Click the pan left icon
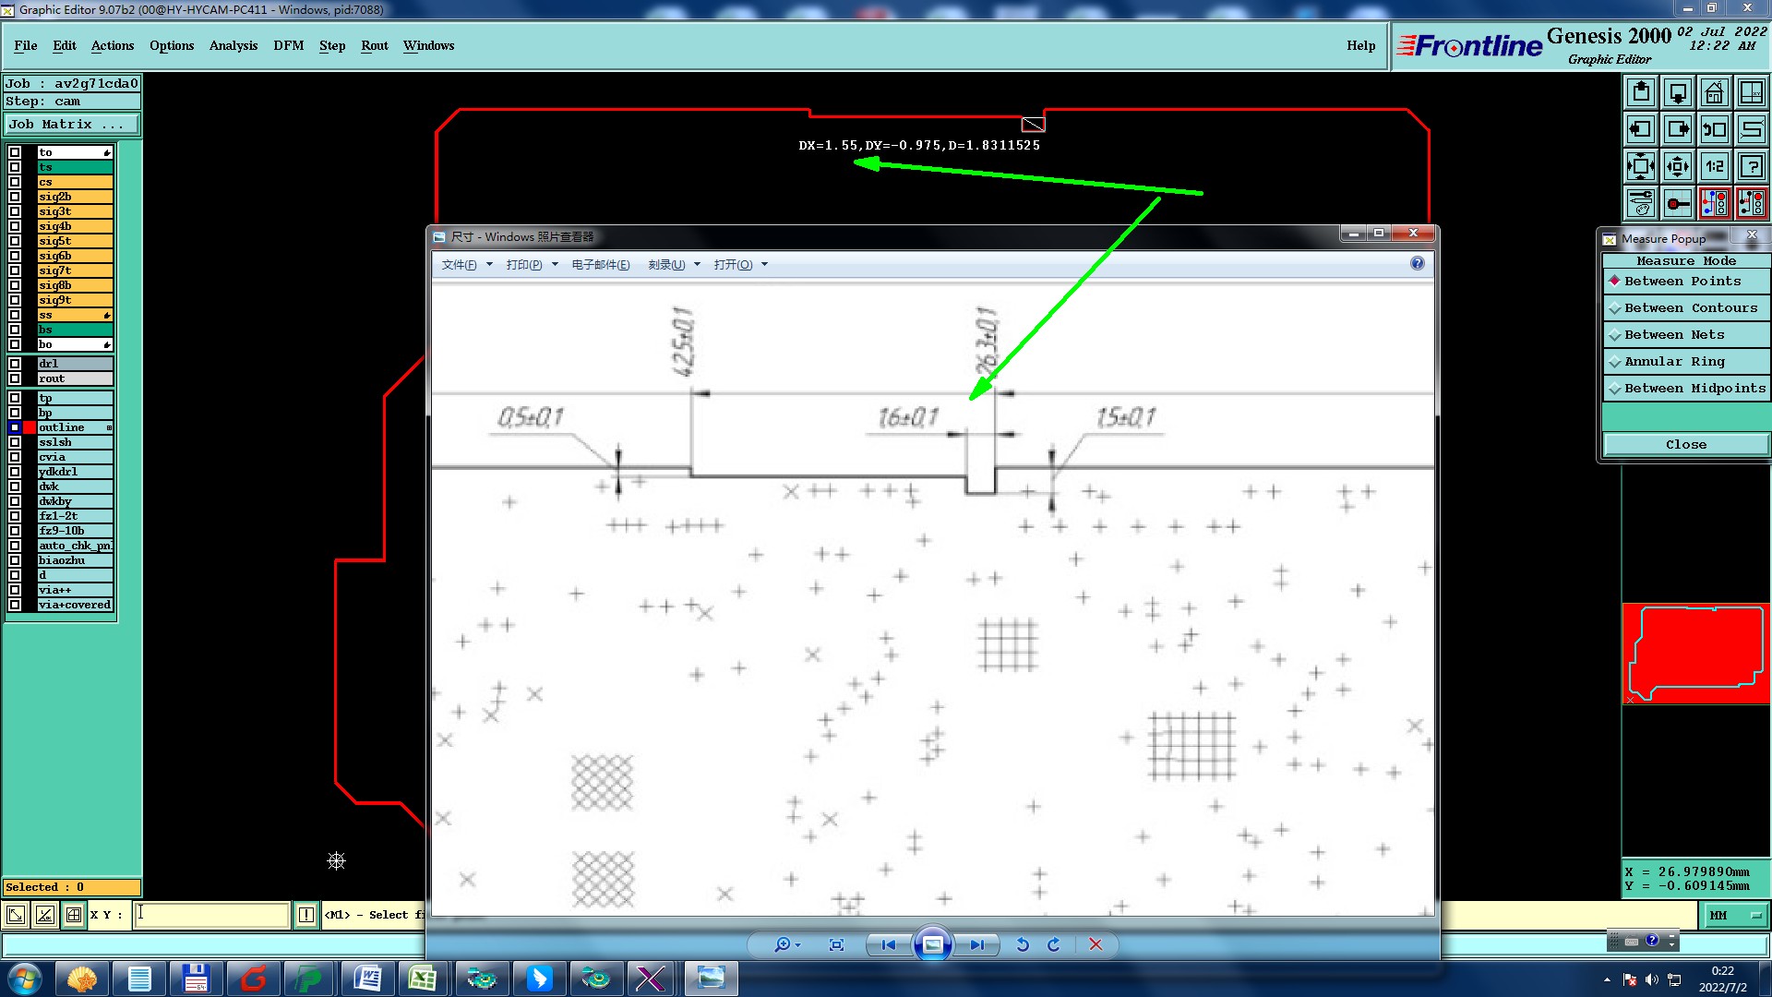The height and width of the screenshot is (997, 1772). tap(1641, 129)
